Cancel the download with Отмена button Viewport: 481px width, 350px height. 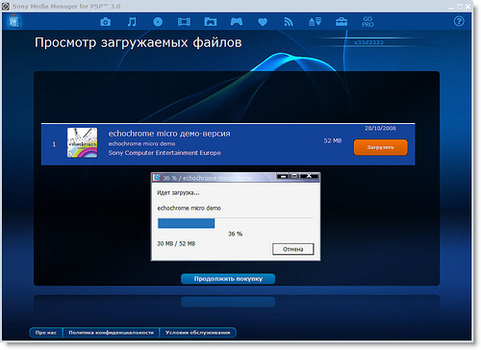pos(293,249)
